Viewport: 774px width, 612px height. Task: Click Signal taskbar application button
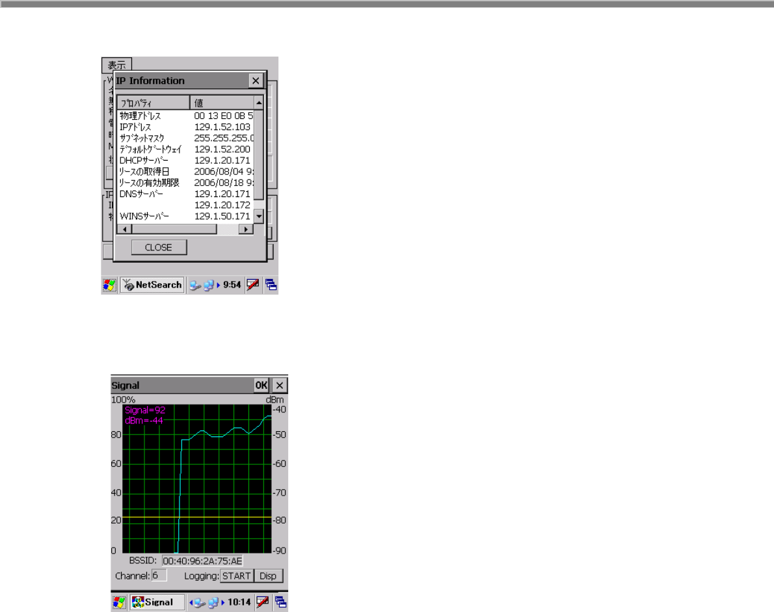pos(157,602)
